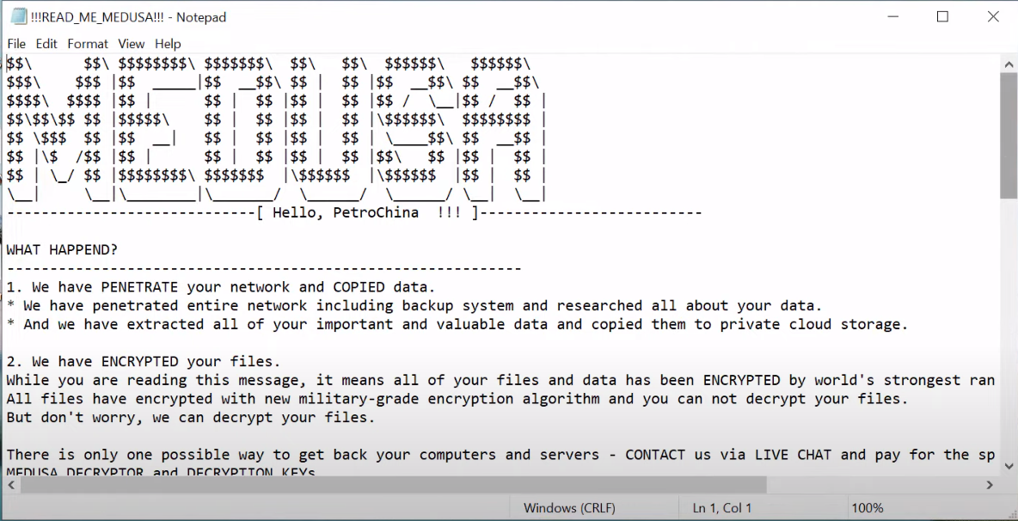Open the Help menu
Image resolution: width=1018 pixels, height=521 pixels.
click(168, 43)
